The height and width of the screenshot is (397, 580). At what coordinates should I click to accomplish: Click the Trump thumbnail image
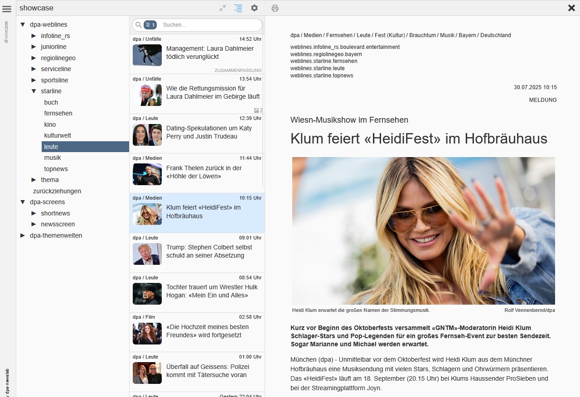pos(147,254)
